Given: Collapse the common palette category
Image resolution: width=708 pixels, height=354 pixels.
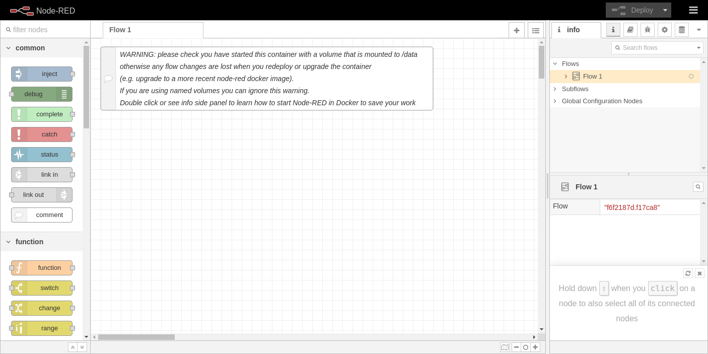Looking at the screenshot, I should (9, 48).
